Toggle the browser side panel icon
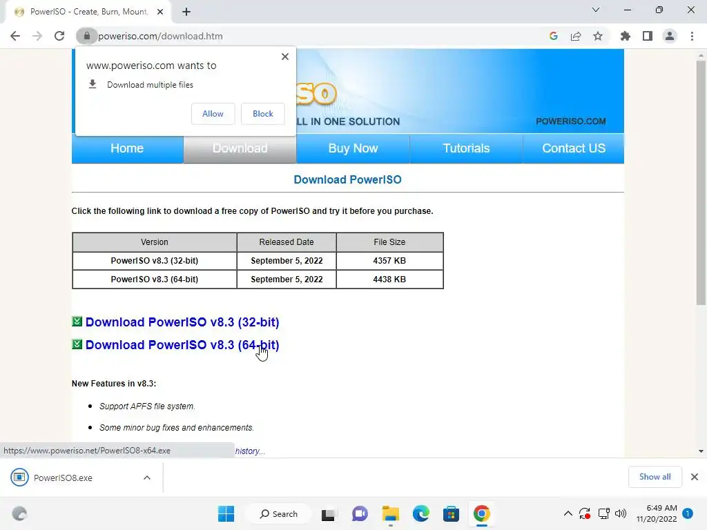 (x=648, y=36)
